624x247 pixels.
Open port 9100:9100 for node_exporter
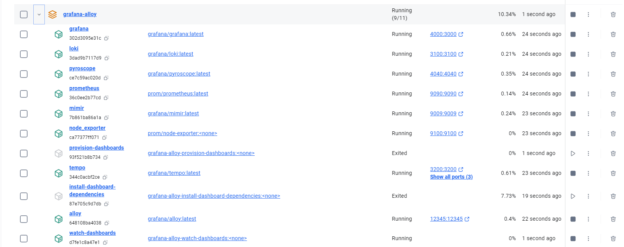[x=447, y=133]
